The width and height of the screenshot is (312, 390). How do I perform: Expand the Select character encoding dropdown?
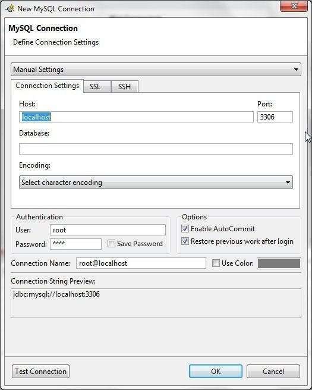point(156,183)
